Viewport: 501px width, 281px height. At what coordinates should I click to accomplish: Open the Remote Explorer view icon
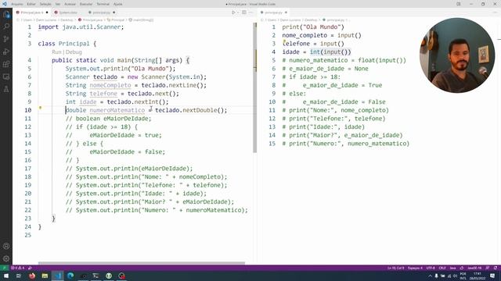(x=6, y=76)
